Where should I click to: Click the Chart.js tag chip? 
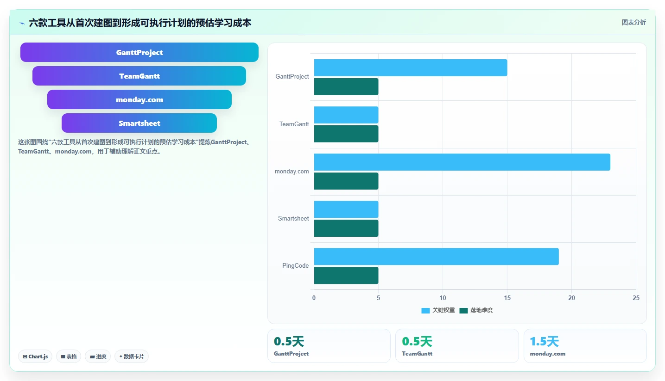(x=35, y=356)
